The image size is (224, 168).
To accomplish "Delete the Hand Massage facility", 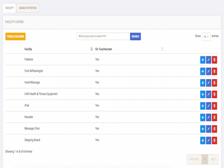I will [x=214, y=83].
